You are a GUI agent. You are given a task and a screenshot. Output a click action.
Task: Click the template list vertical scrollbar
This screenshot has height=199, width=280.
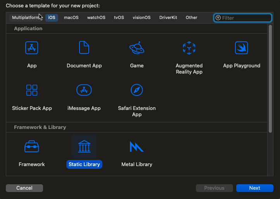[x=270, y=79]
